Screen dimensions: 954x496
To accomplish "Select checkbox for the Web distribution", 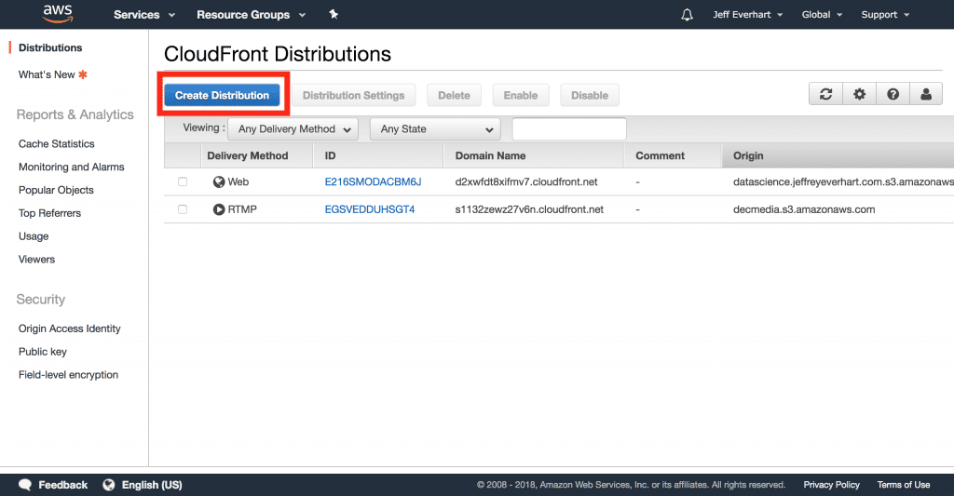I will (x=183, y=181).
